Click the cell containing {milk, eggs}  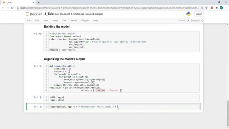tap(121, 99)
